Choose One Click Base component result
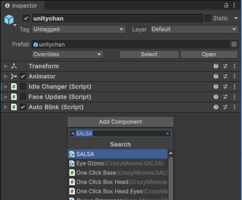Viewport: 242px width, 200px height. tap(118, 173)
